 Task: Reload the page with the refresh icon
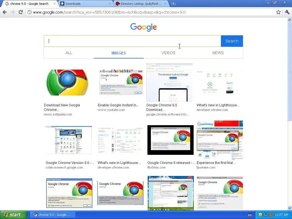[x=21, y=12]
